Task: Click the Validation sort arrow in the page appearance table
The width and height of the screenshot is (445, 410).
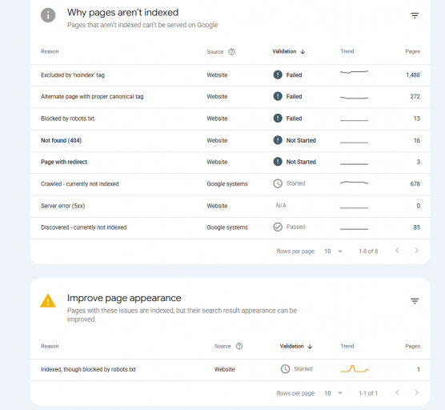Action: point(311,347)
